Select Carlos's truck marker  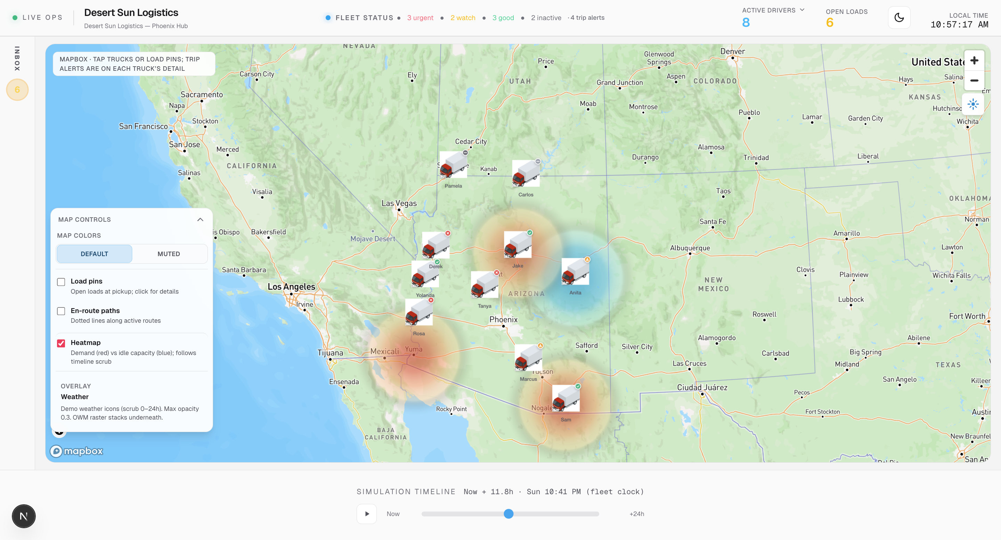point(526,174)
